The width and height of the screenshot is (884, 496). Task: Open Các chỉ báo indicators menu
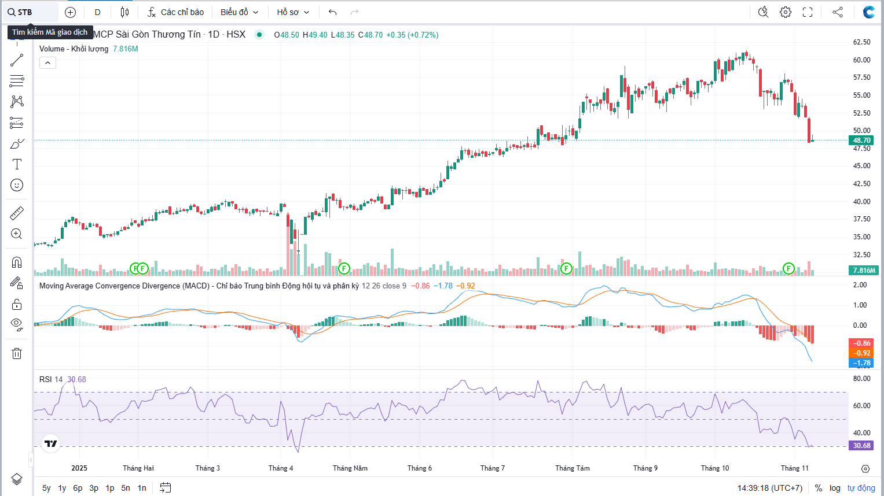coord(175,12)
